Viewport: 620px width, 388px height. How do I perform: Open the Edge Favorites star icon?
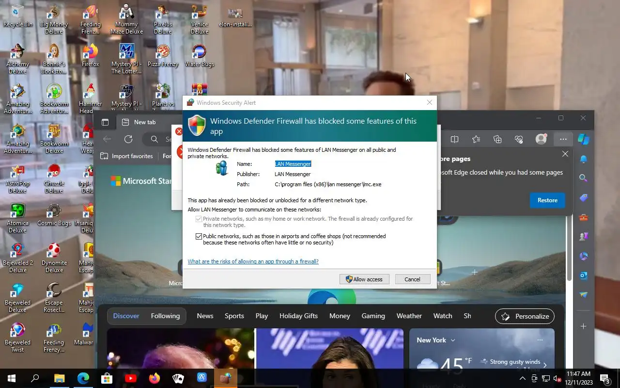point(476,139)
